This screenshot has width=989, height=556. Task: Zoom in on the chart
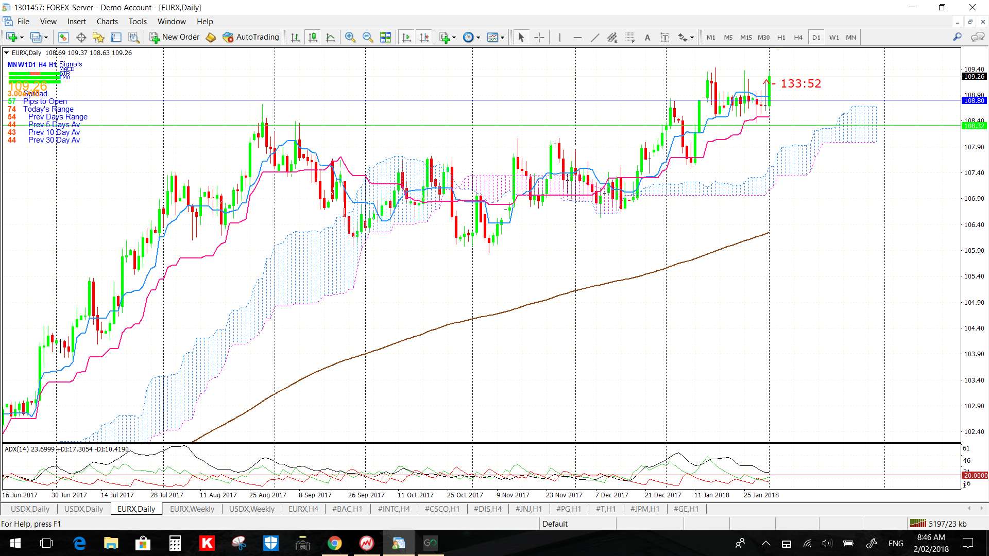(x=350, y=37)
